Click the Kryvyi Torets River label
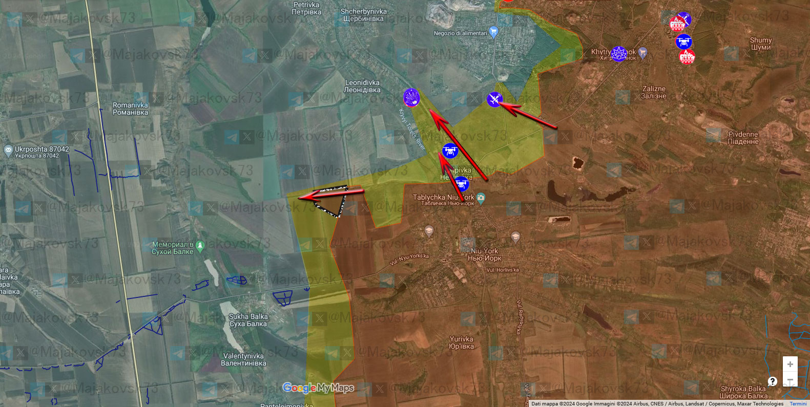The image size is (810, 407). pos(412,129)
